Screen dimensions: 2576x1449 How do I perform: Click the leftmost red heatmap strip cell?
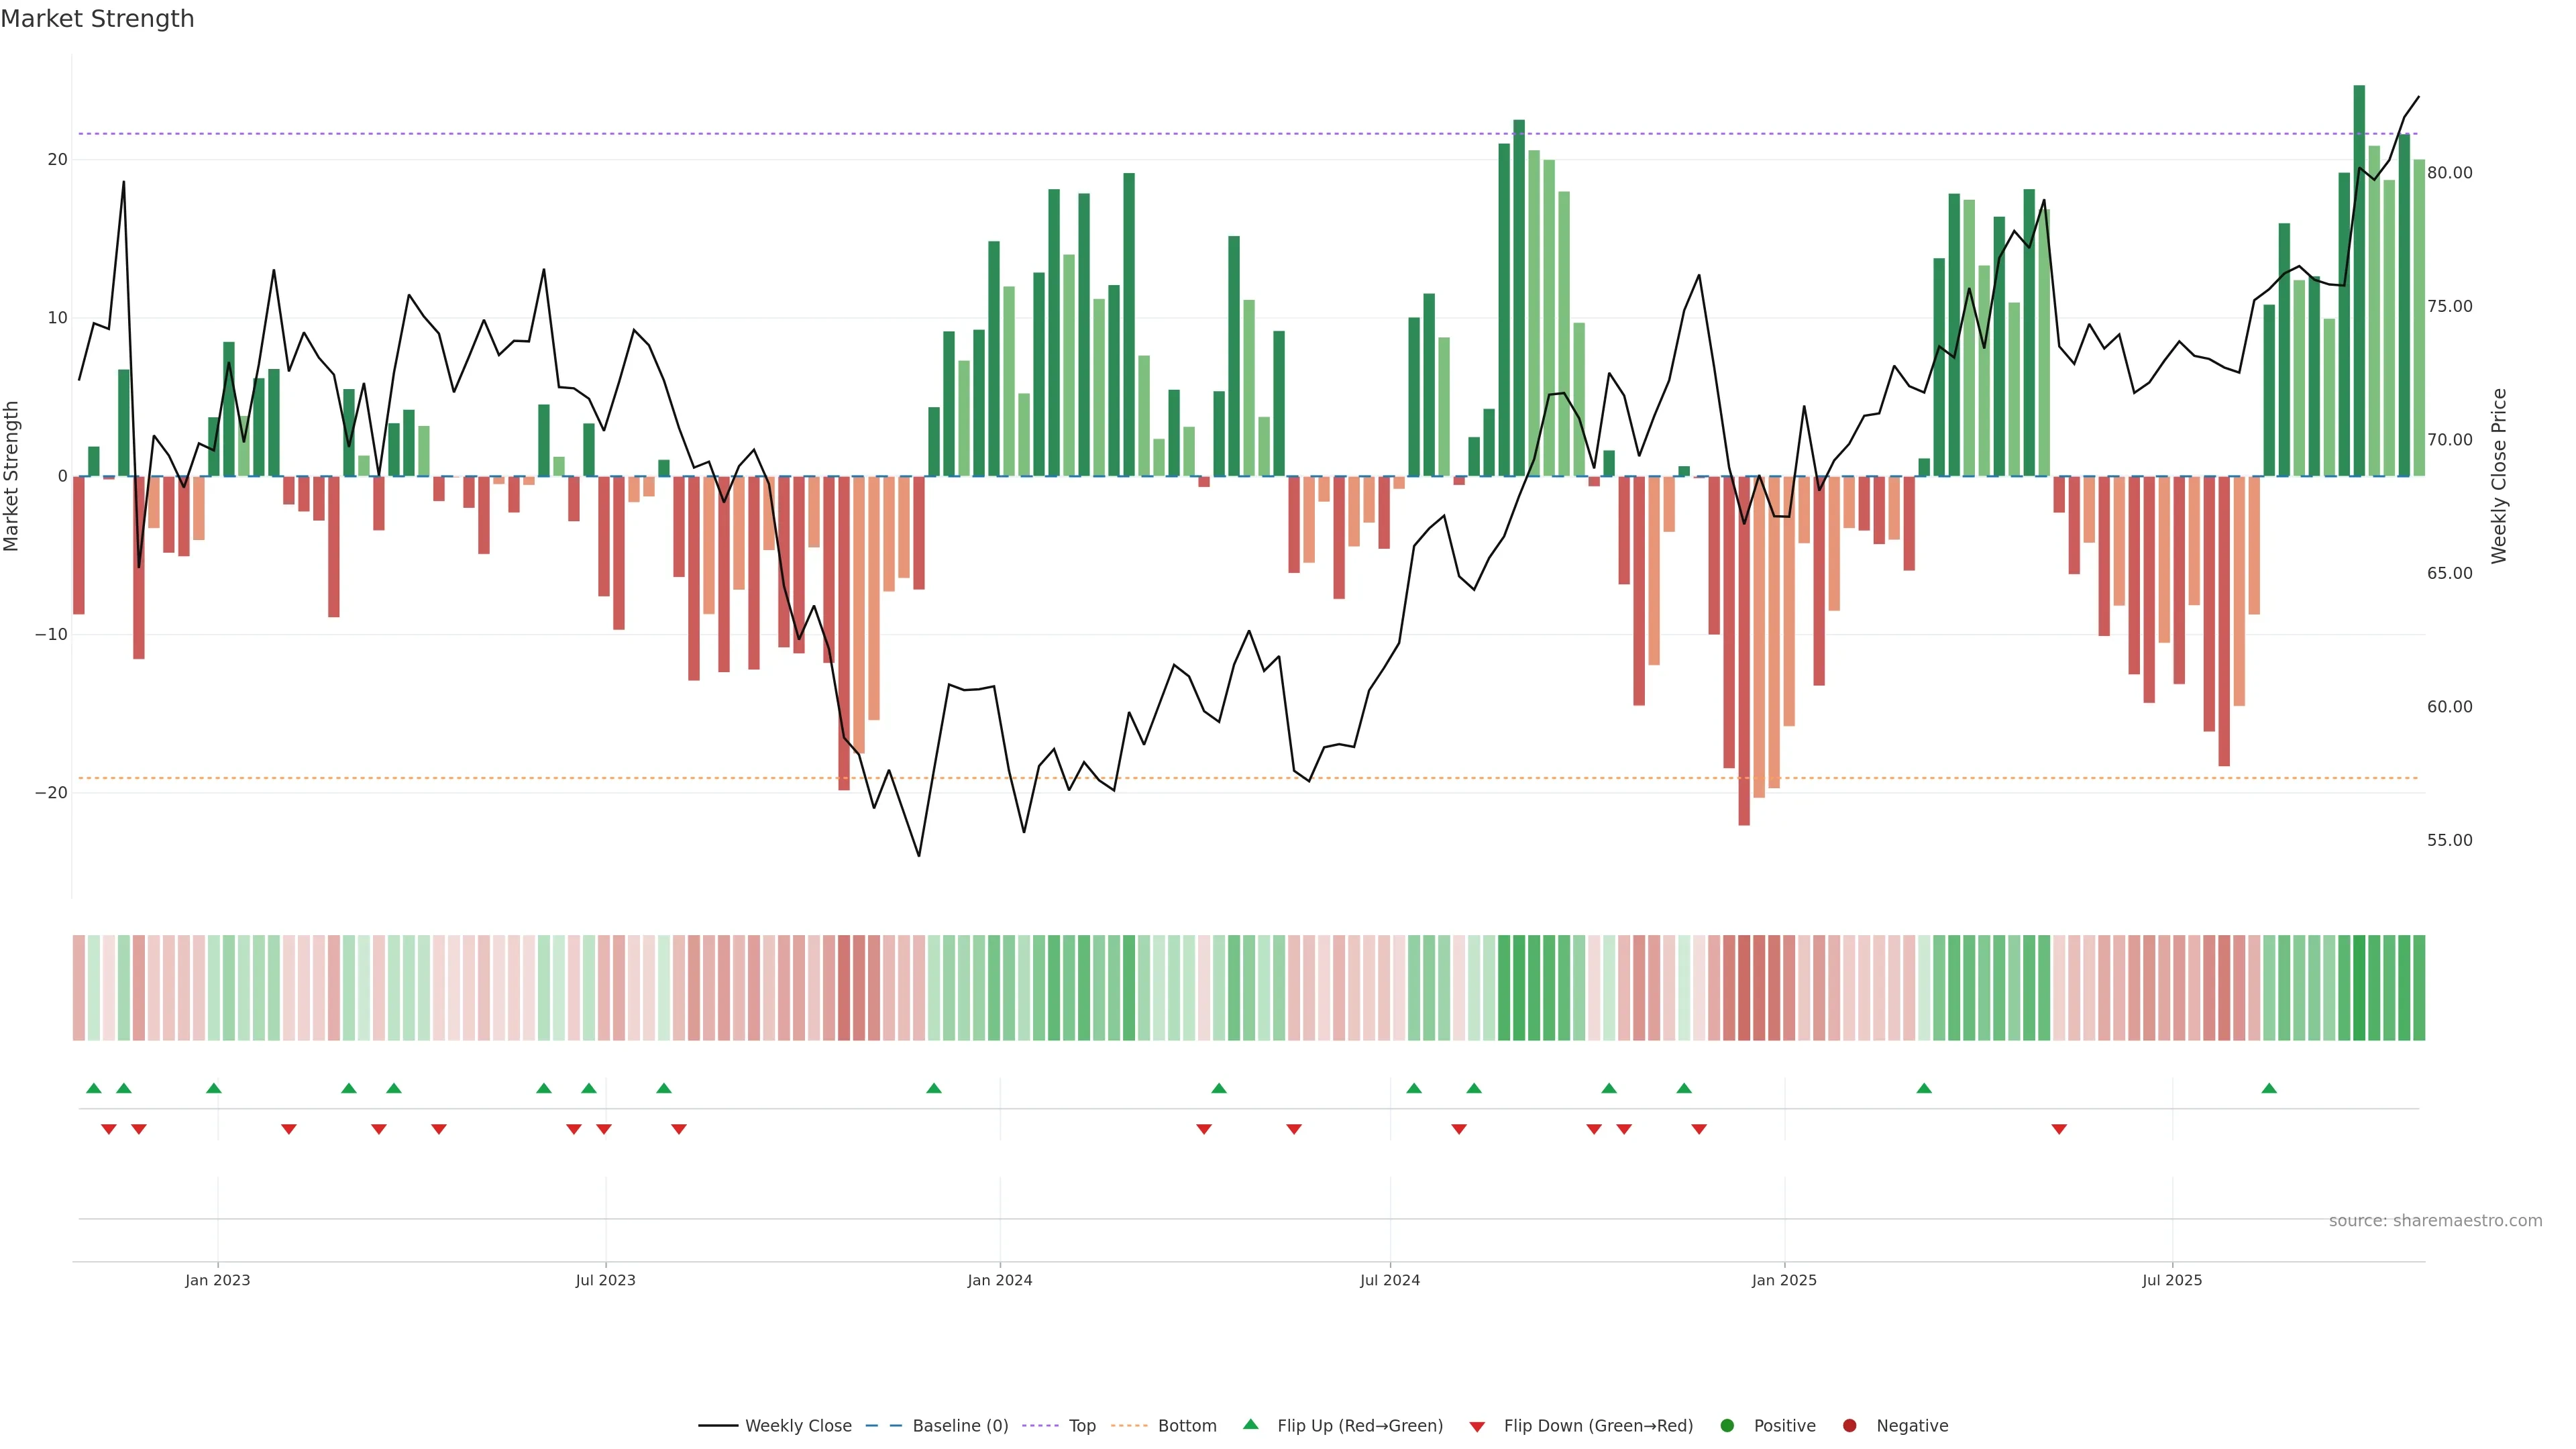pyautogui.click(x=78, y=987)
